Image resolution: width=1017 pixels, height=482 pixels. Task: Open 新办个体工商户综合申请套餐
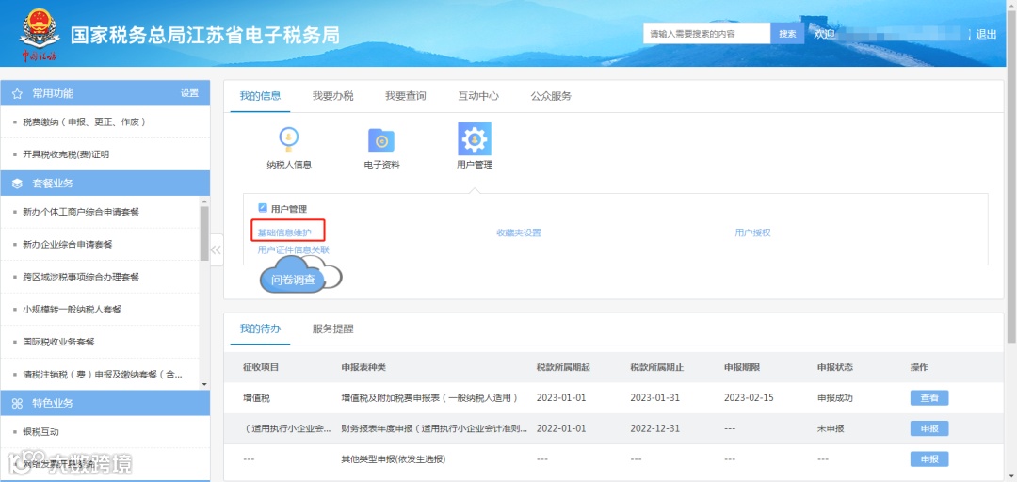point(80,212)
